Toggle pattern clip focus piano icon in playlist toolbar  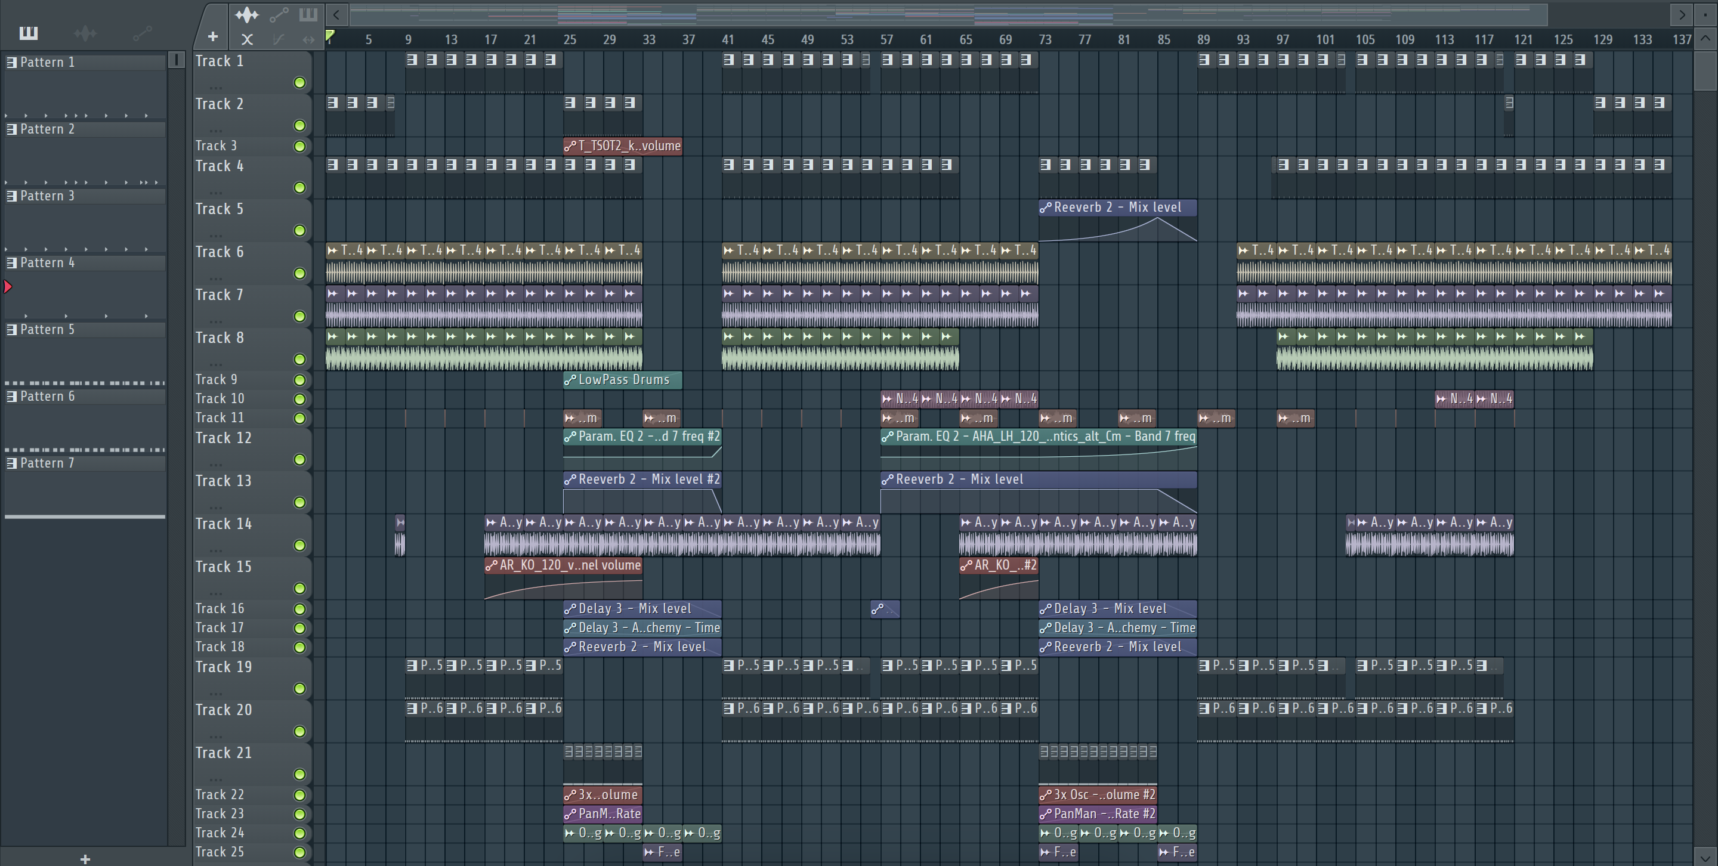(308, 15)
